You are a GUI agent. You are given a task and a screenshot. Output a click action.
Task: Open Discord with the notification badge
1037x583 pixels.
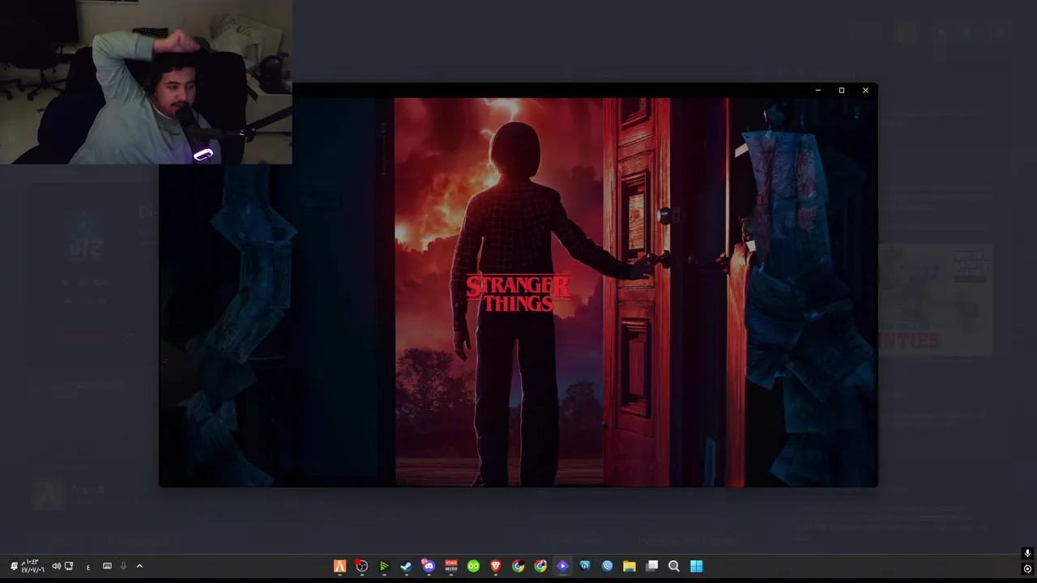(x=429, y=566)
